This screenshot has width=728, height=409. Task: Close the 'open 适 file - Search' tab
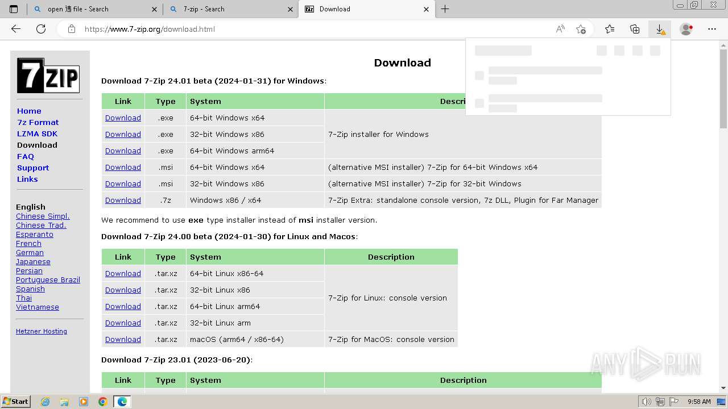click(154, 9)
